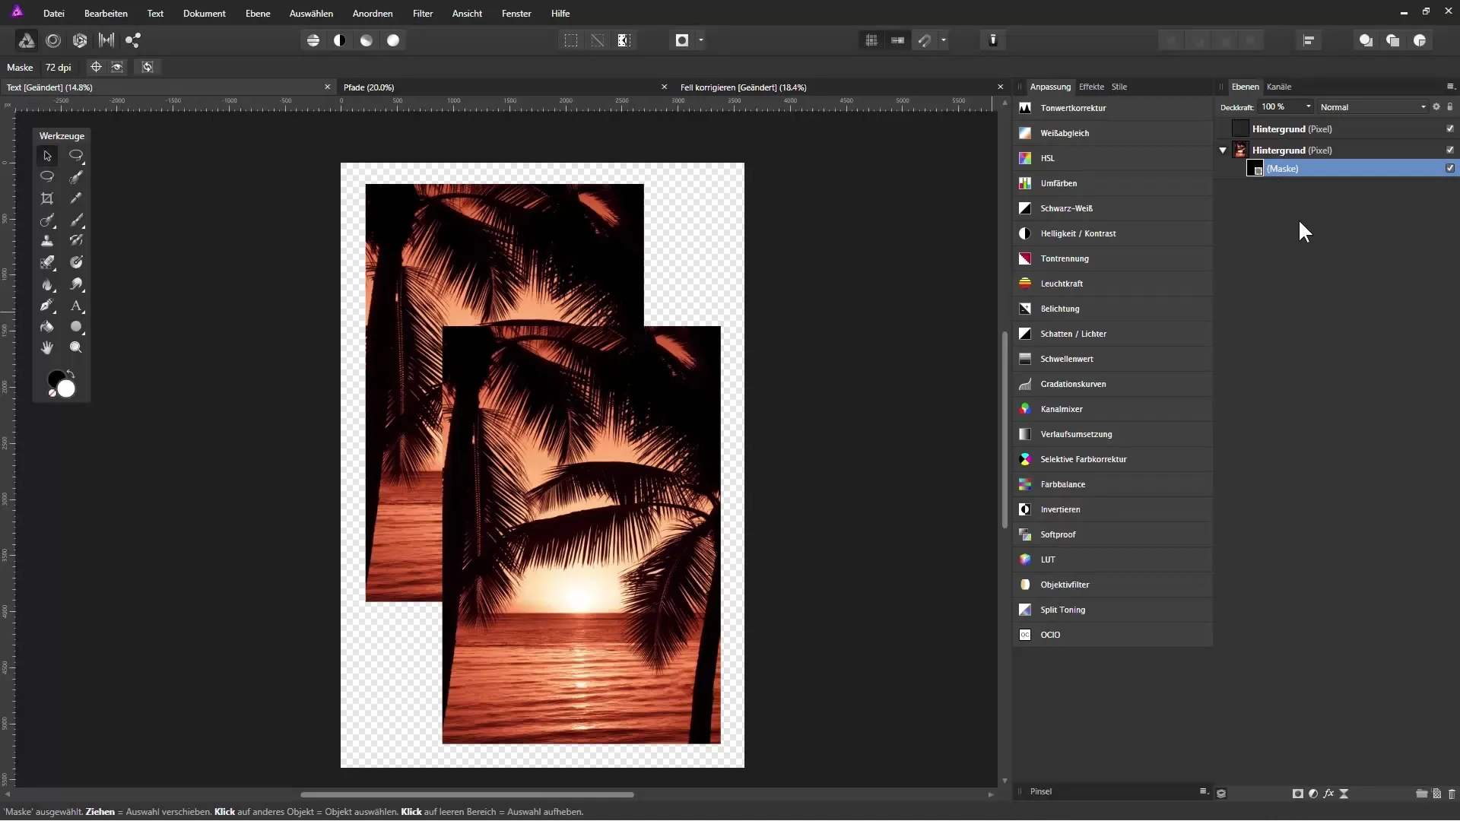Open the Auswählen menu
The width and height of the screenshot is (1460, 821).
(311, 14)
